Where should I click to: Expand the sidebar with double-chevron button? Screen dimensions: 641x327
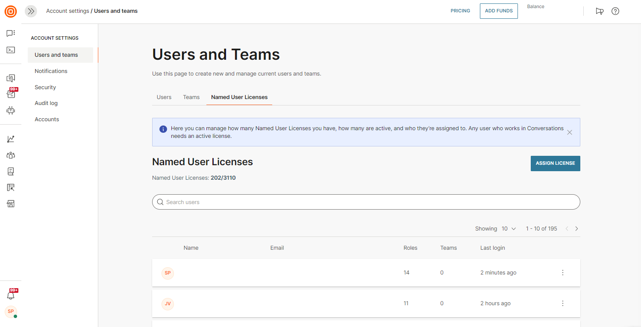tap(31, 11)
